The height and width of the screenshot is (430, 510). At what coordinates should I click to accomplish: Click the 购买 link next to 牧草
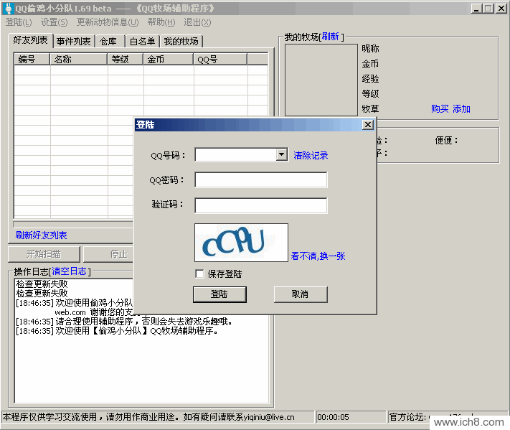tap(440, 108)
